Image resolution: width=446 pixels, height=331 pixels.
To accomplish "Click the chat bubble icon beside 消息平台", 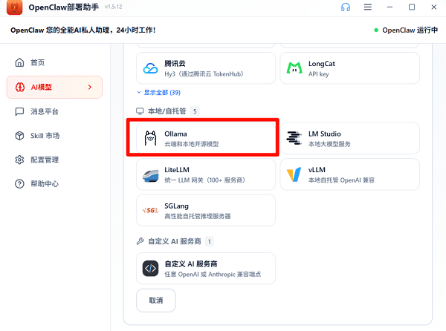I will tap(19, 111).
